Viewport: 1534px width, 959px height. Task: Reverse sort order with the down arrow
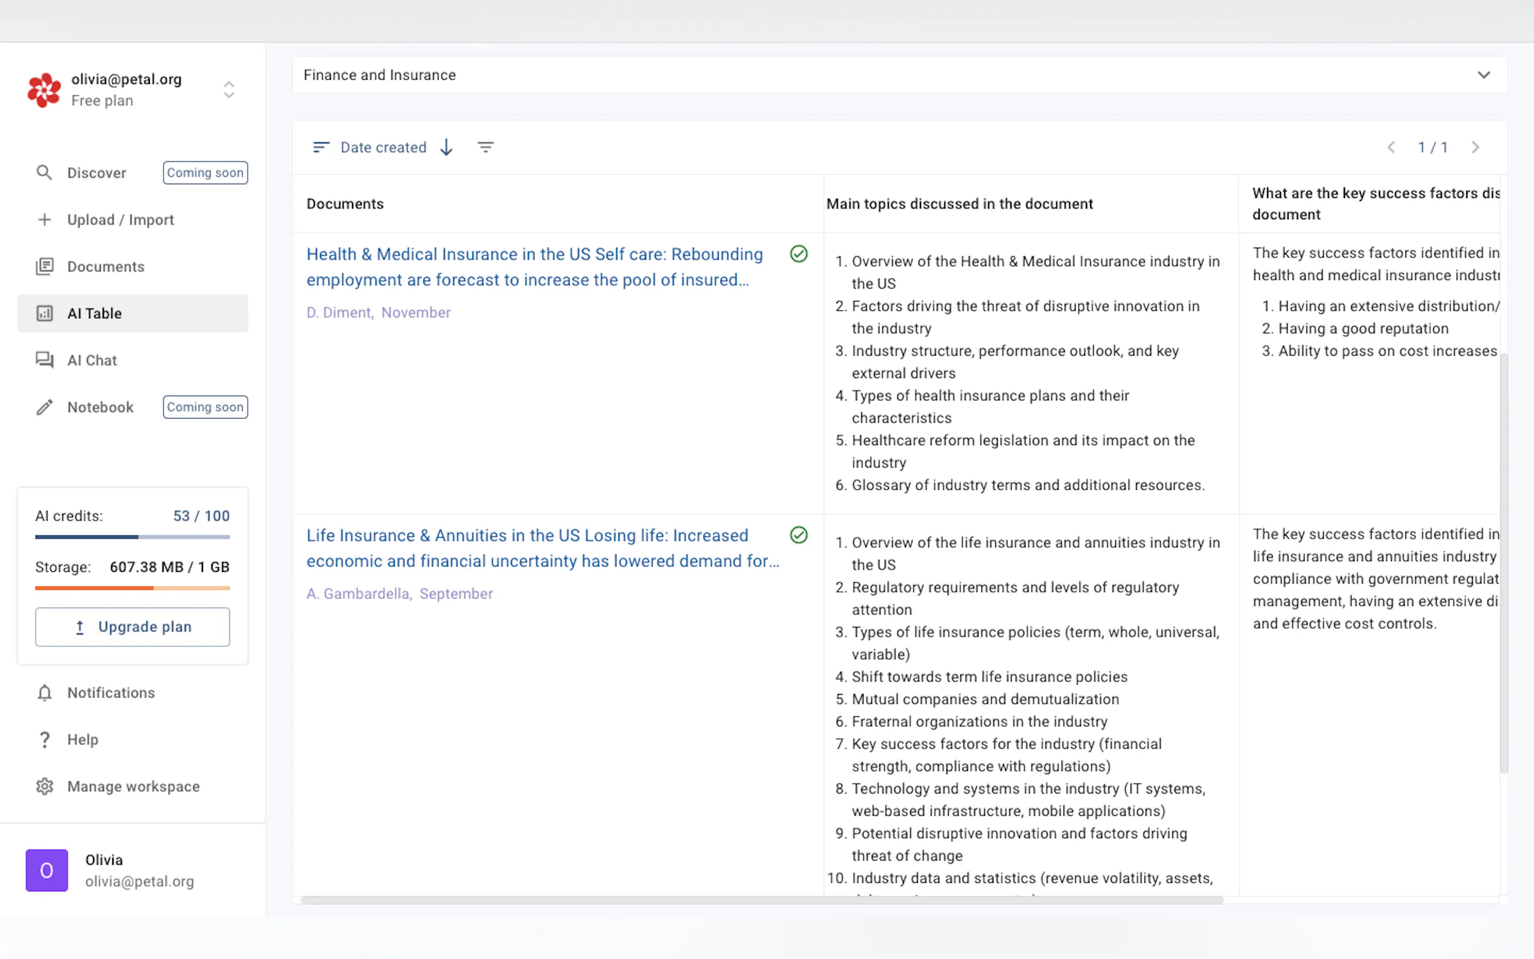point(446,147)
